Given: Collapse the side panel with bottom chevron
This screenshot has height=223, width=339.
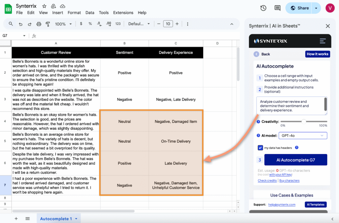Looking at the screenshot, I should (x=332, y=219).
